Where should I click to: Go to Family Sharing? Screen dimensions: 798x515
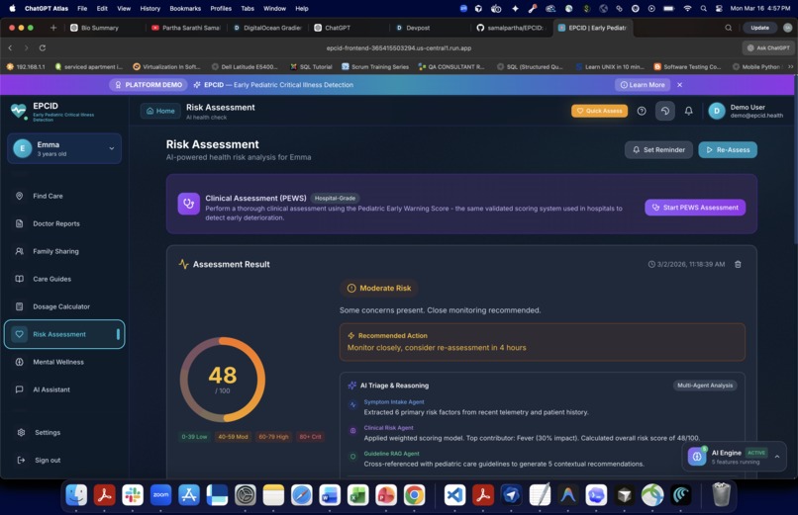click(64, 251)
